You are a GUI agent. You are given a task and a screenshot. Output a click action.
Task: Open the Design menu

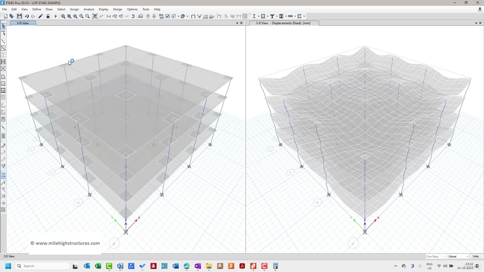tap(118, 9)
